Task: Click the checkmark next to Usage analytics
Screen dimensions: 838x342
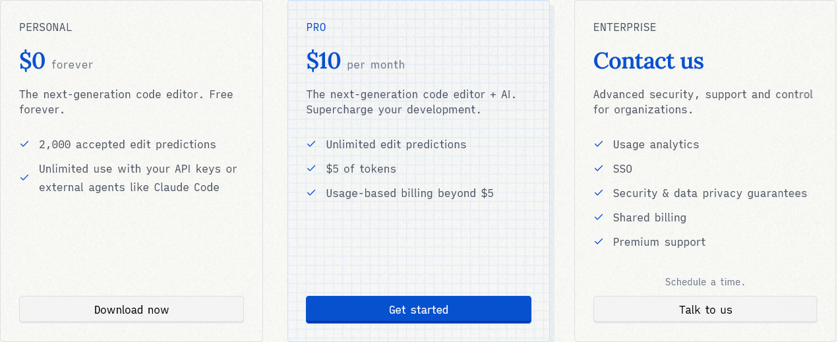Action: 599,144
